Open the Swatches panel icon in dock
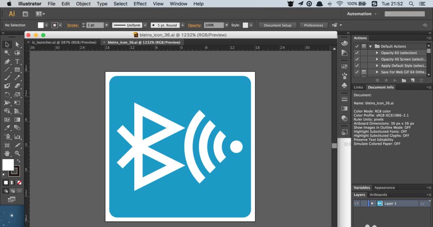 click(x=344, y=66)
